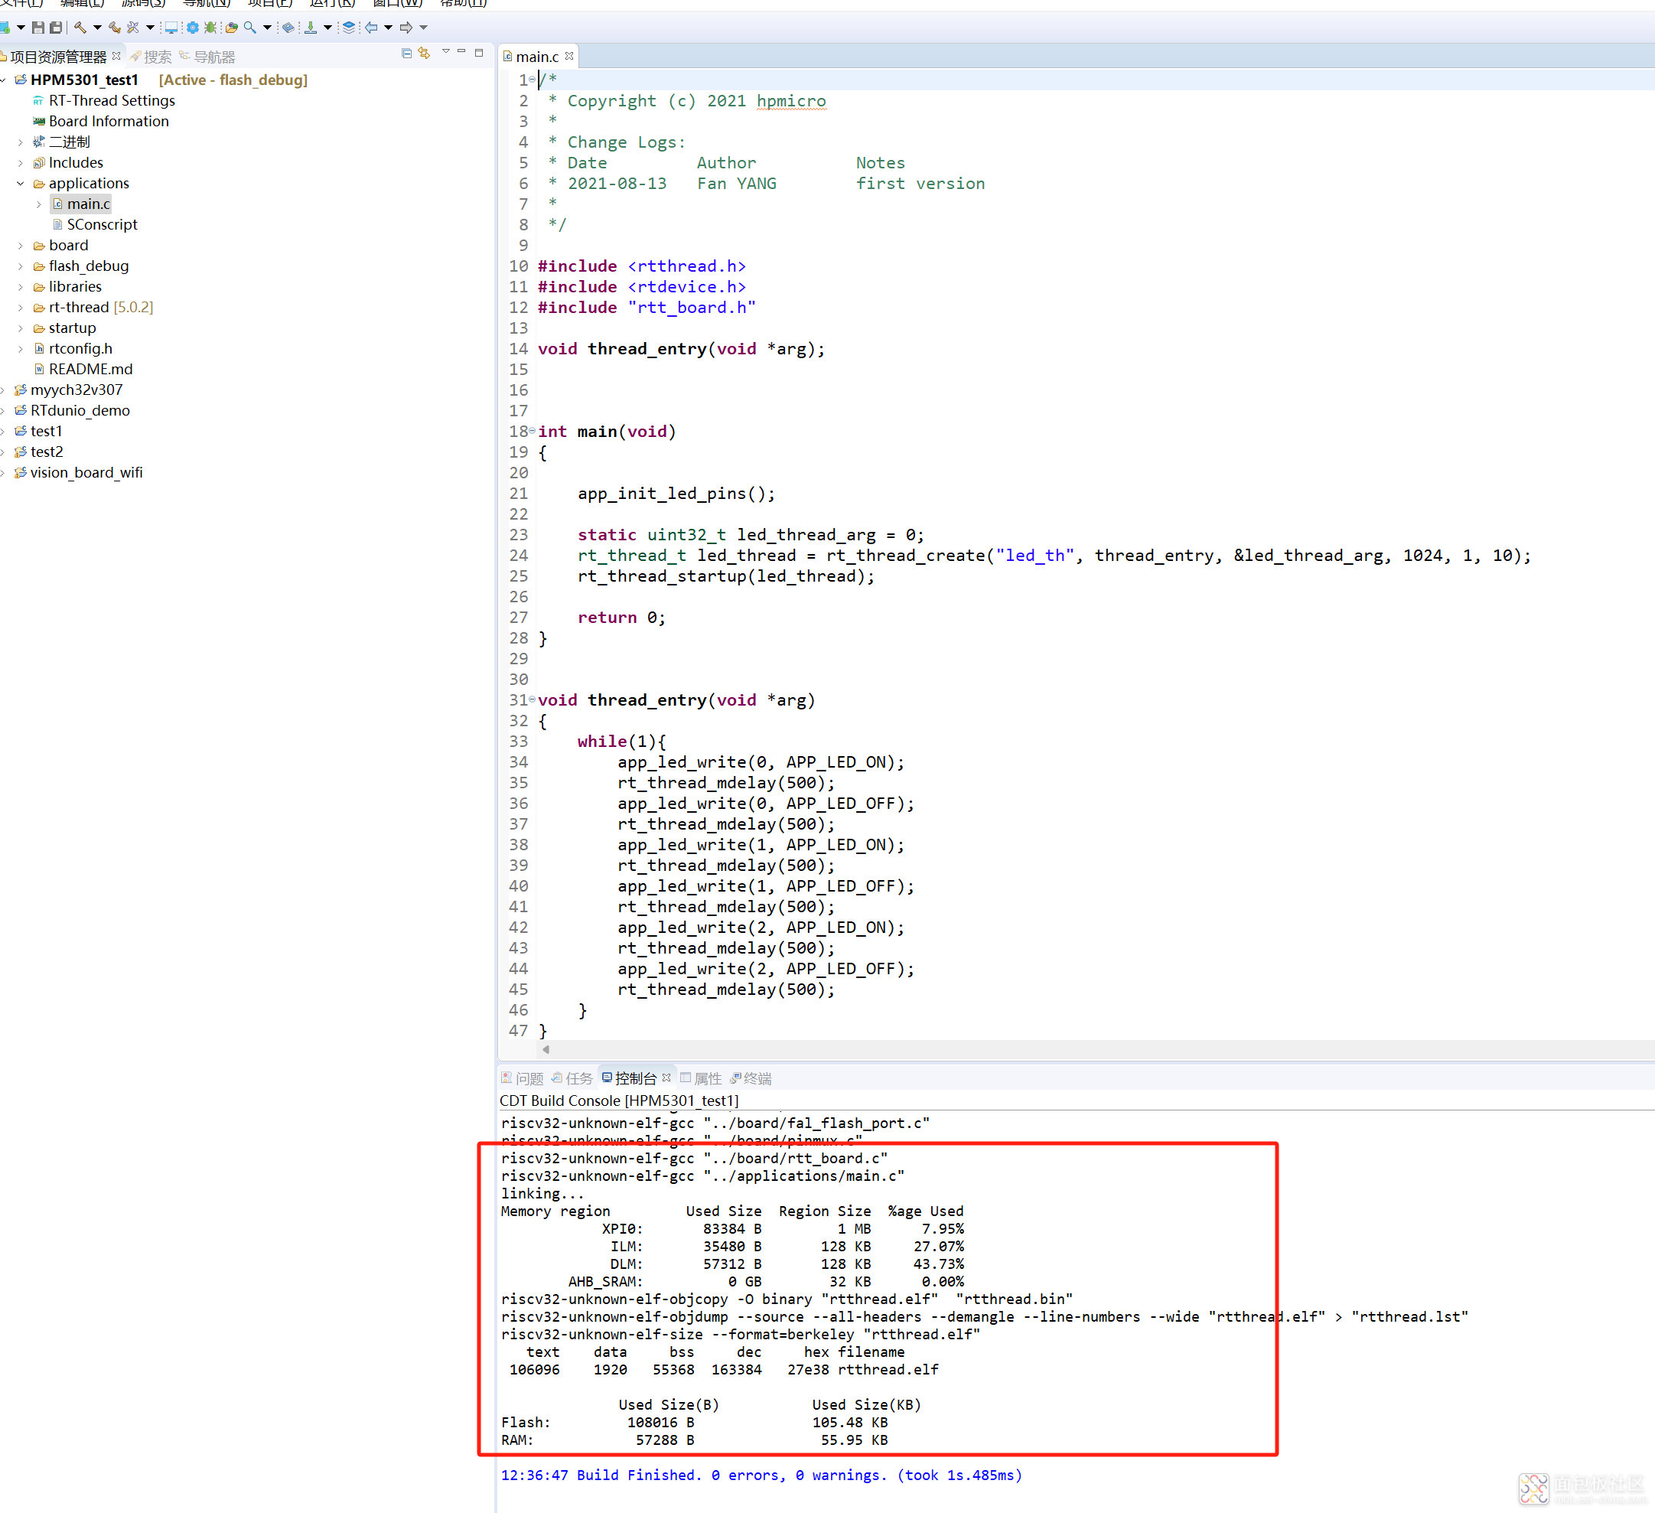Close the main.c editor tab

pos(569,57)
